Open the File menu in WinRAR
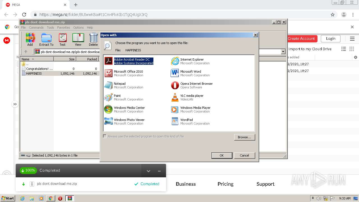The image size is (359, 202). tap(24, 27)
